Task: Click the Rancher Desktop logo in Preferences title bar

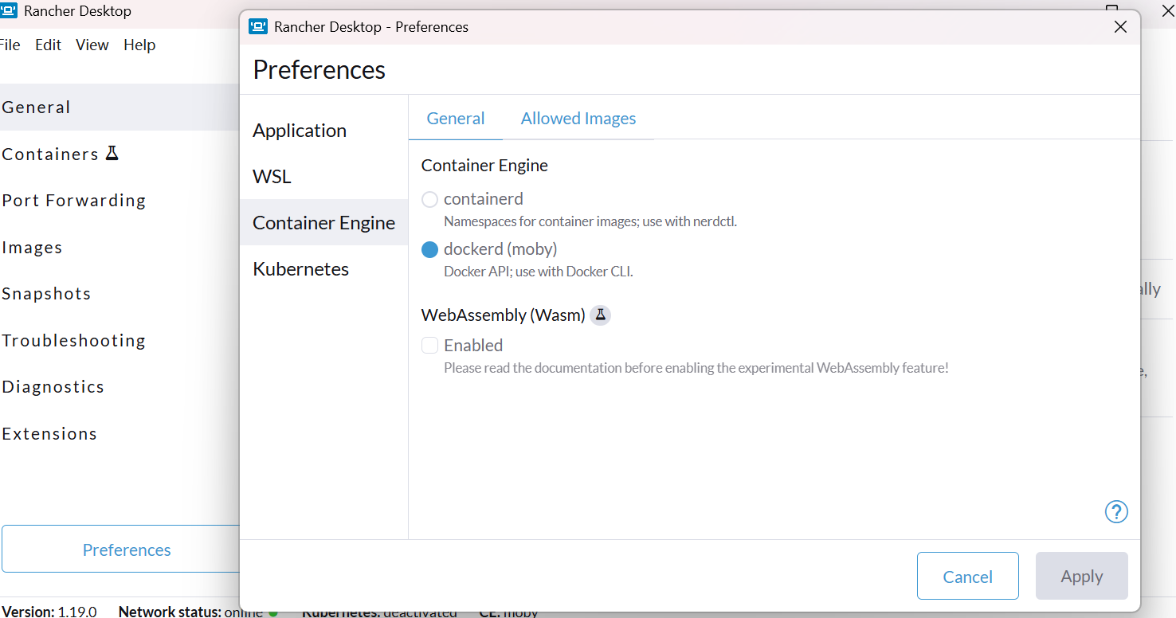Action: [x=258, y=26]
